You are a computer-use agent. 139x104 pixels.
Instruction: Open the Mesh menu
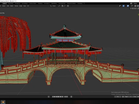(x=12, y=6)
